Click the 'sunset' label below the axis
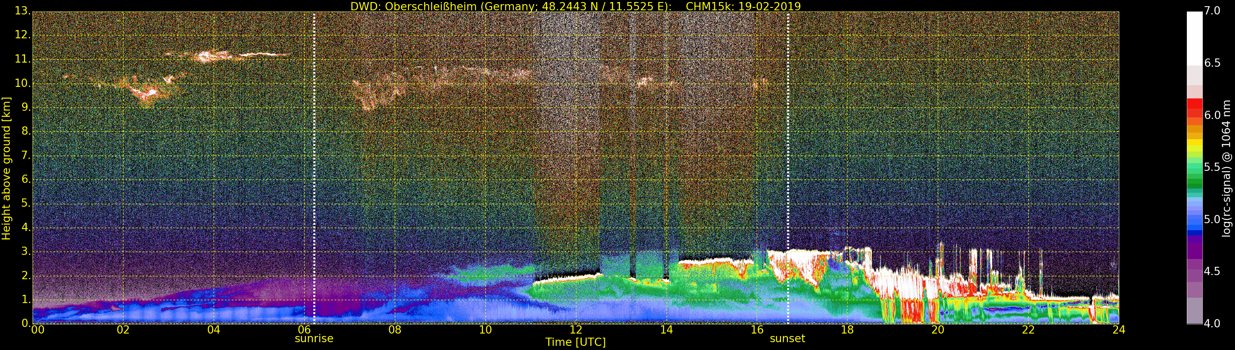 787,338
